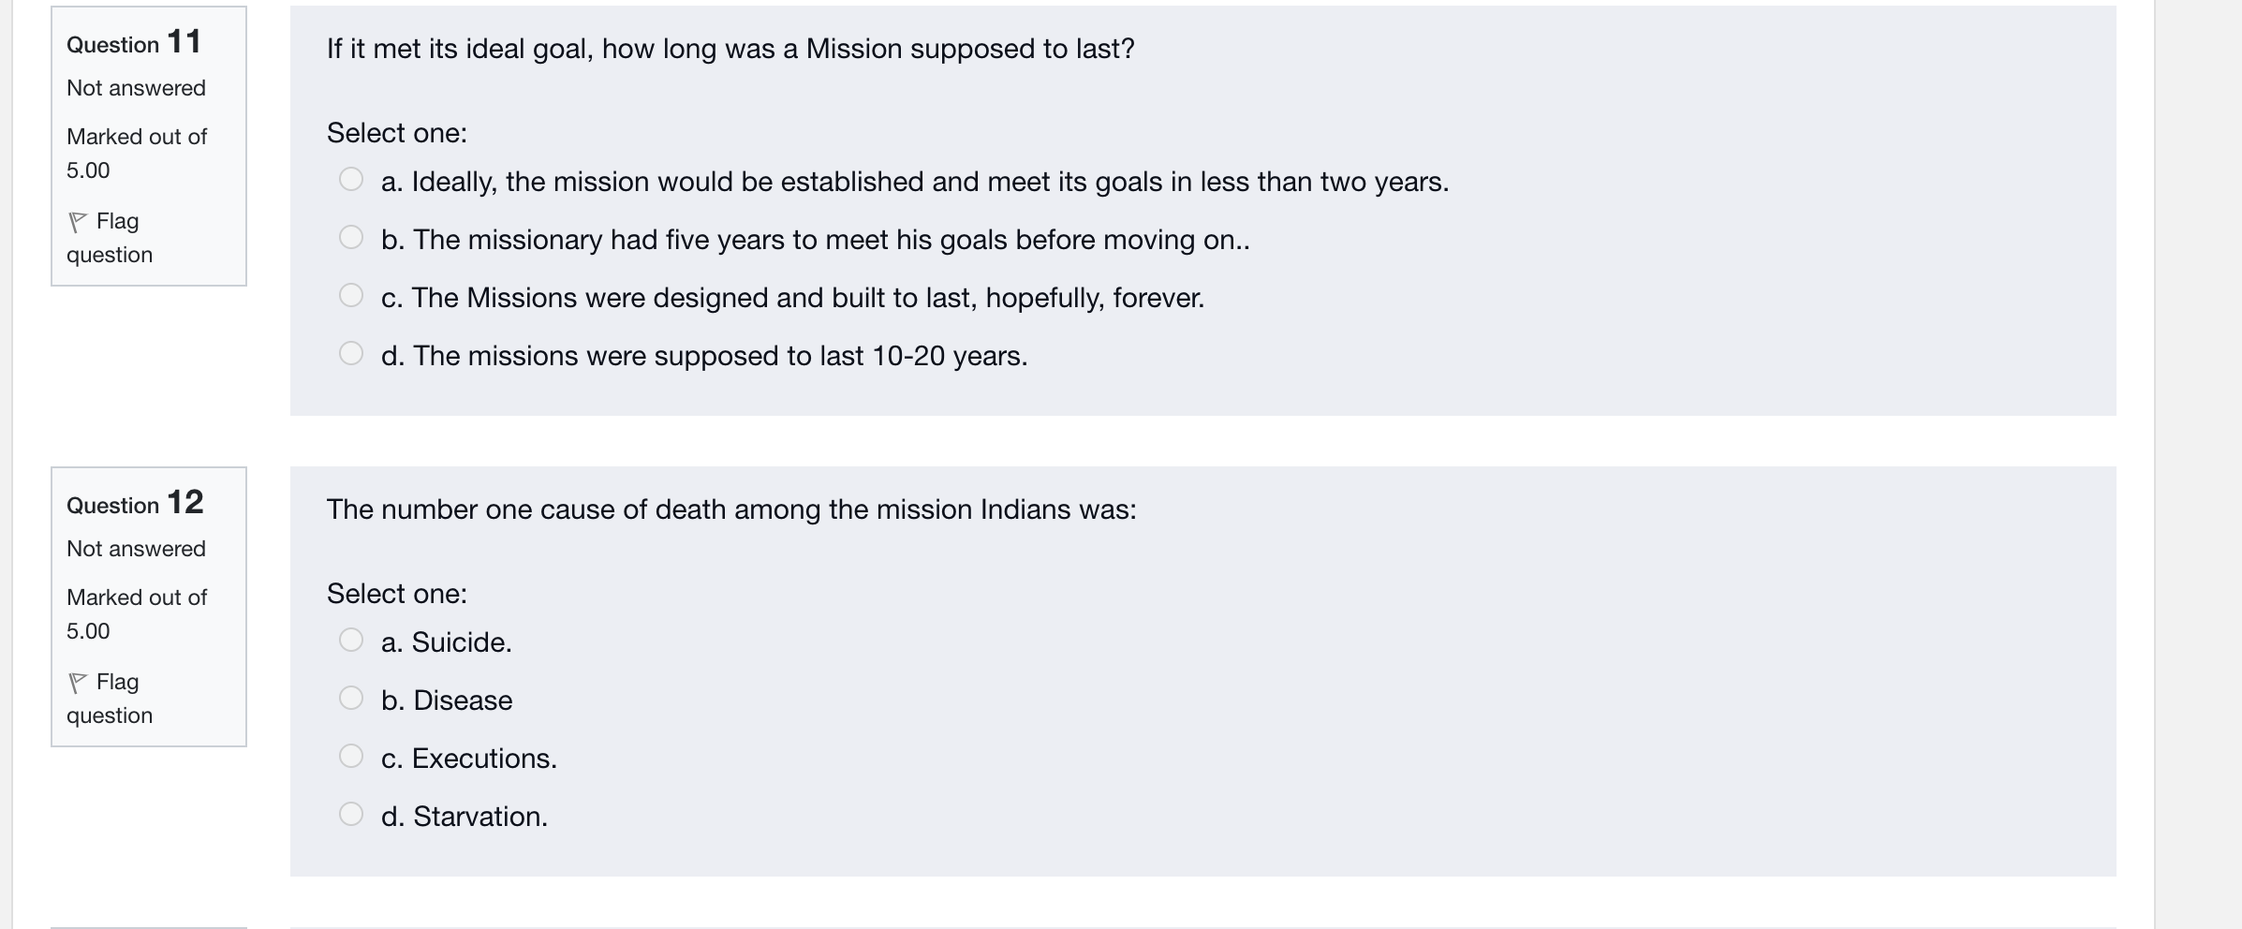2242x929 pixels.
Task: Select the 'last forever' answer option
Action: pyautogui.click(x=351, y=295)
